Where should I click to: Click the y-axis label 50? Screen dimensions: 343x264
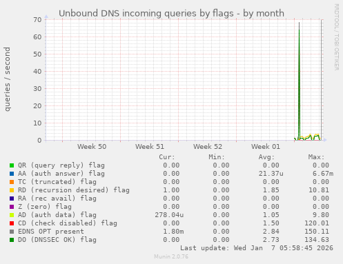point(37,54)
